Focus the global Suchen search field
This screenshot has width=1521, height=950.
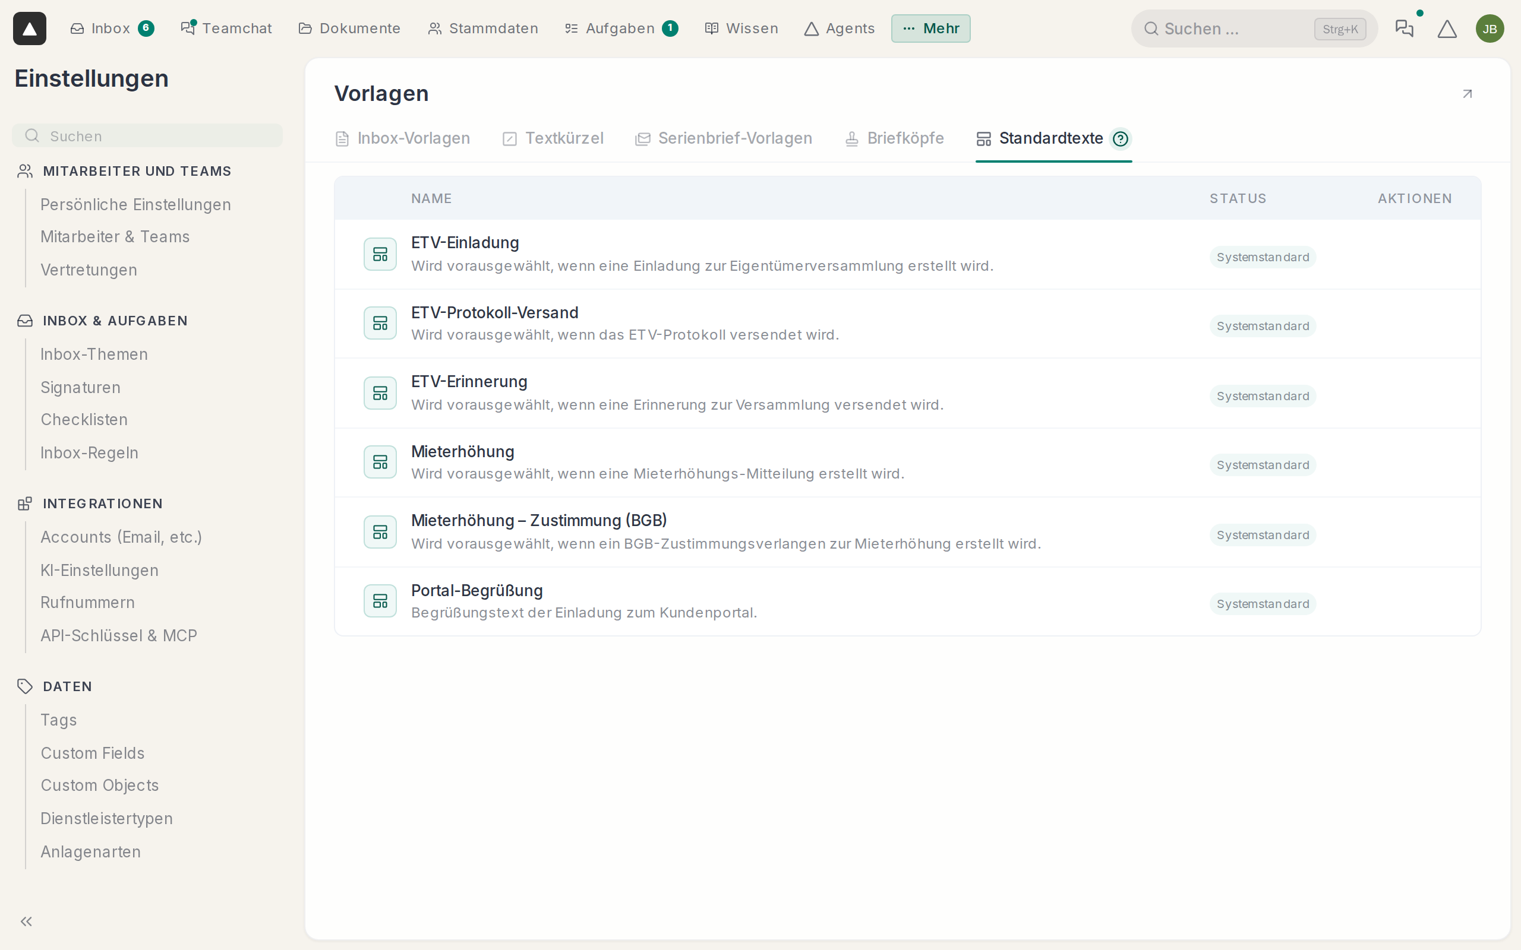coord(1254,28)
